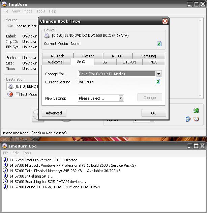Click ImgBurn Log title bar icon
Screen dimensions: 208x214
(x=5, y=146)
